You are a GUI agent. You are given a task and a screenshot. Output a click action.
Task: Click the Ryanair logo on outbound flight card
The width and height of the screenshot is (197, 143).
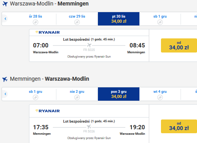click(x=48, y=33)
